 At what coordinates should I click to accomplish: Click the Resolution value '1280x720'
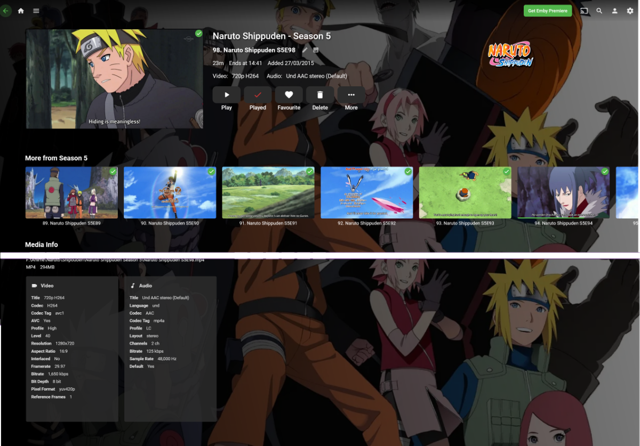click(65, 344)
